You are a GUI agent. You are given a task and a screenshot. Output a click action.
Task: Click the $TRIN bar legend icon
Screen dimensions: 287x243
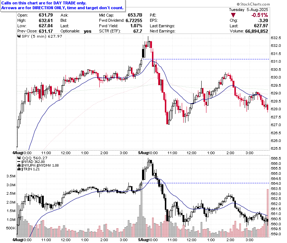(x=19, y=169)
